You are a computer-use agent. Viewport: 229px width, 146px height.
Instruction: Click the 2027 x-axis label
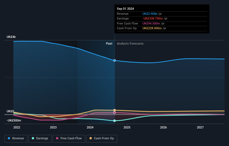[200, 127]
